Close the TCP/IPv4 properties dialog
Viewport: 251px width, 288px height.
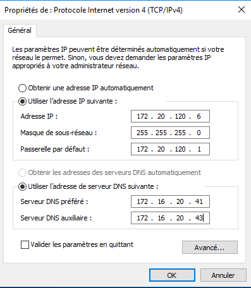(x=242, y=9)
